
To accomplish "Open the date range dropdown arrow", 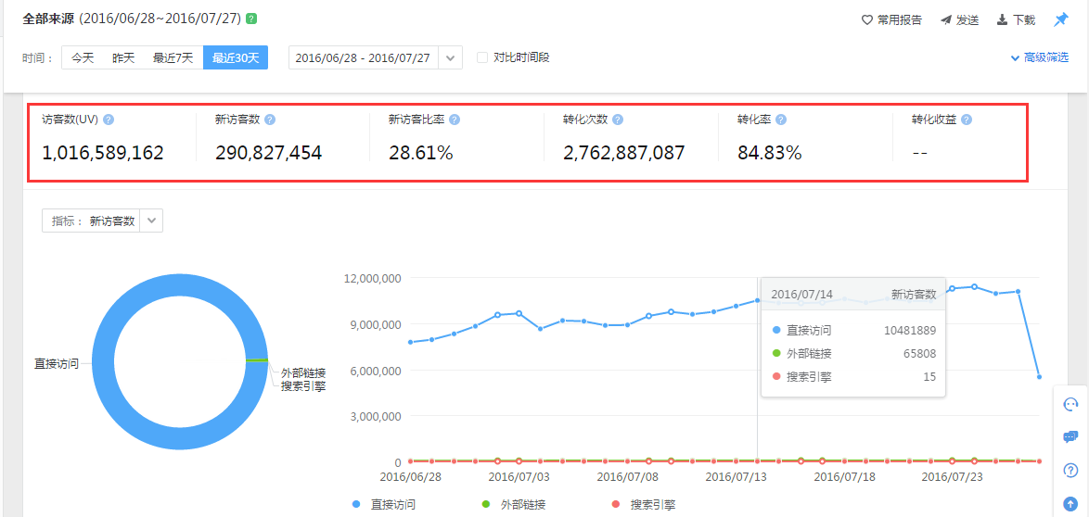I will [450, 57].
